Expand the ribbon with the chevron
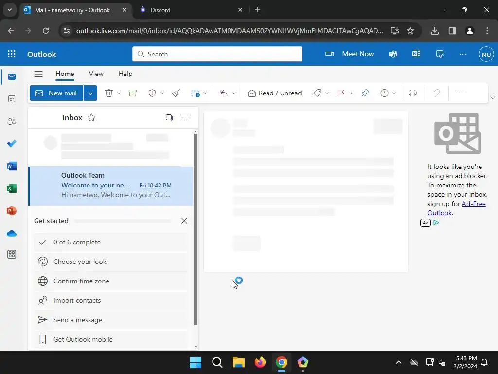Viewport: 498px width, 374px height. pyautogui.click(x=493, y=97)
